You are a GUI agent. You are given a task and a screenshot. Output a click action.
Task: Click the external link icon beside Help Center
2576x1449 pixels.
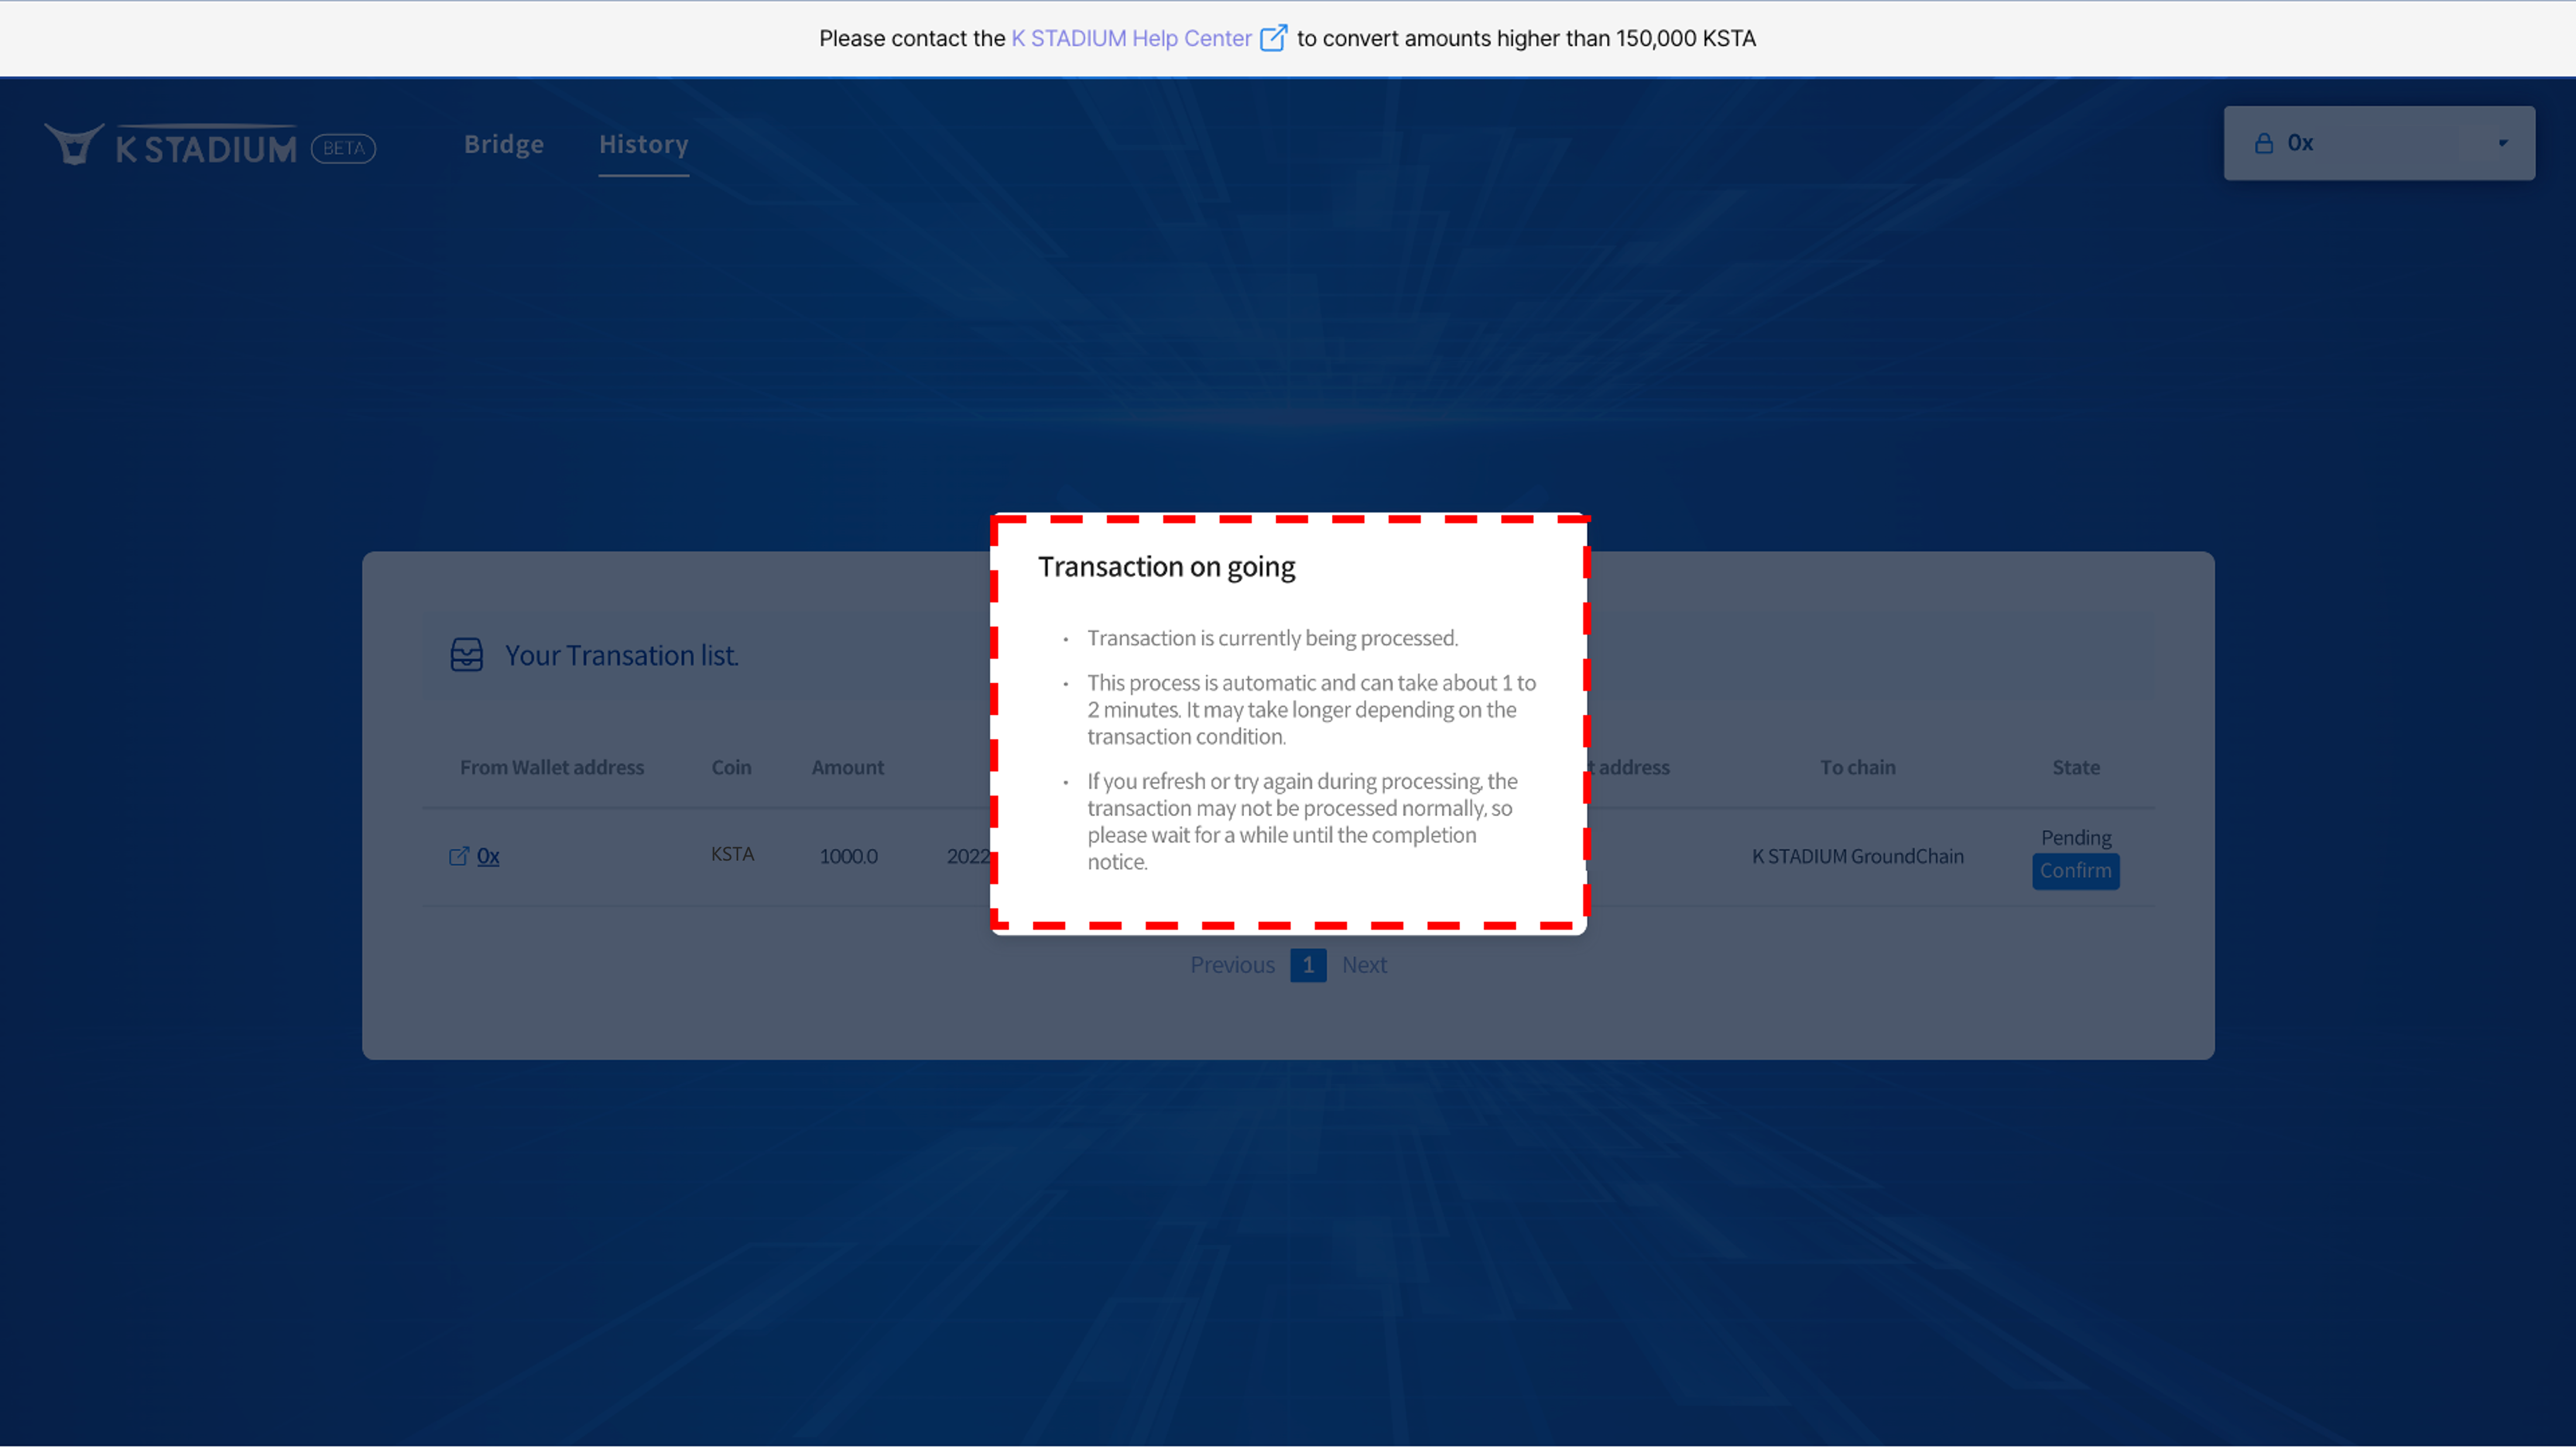coord(1273,38)
